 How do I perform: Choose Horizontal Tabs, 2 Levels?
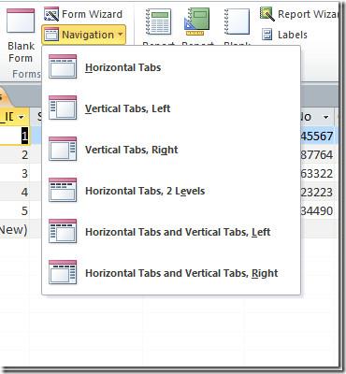tap(171, 191)
